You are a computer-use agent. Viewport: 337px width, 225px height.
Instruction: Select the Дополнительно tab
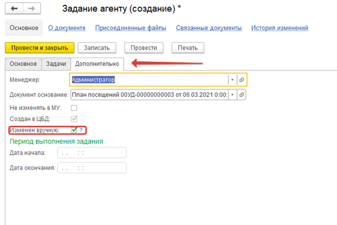point(97,64)
